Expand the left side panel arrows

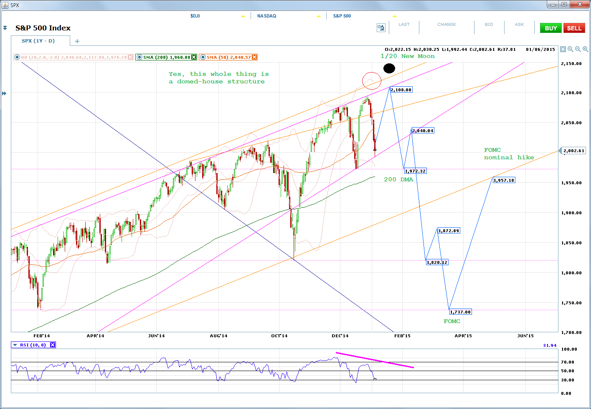[x=4, y=93]
